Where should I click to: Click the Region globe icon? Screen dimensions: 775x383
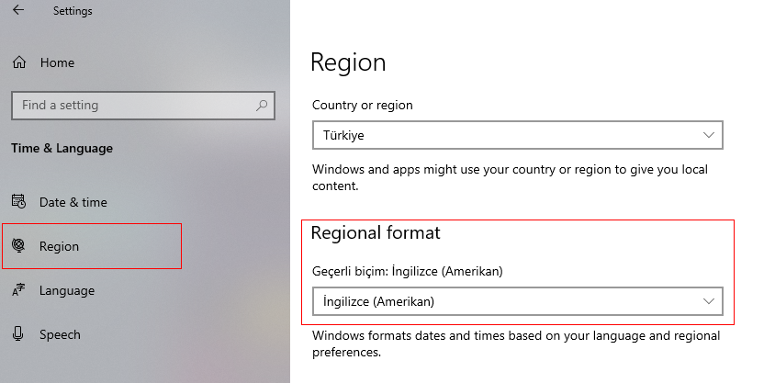[x=18, y=246]
